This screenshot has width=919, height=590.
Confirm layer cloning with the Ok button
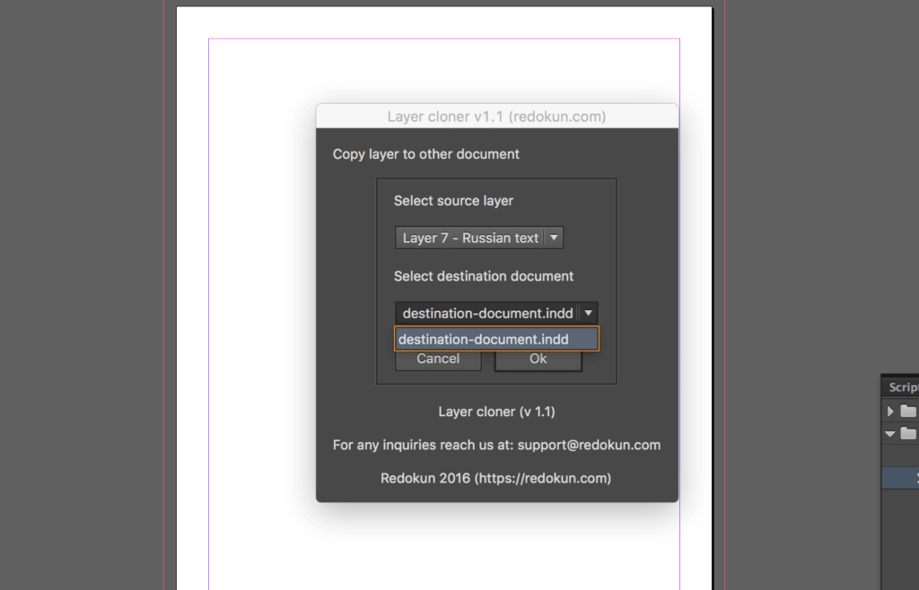[538, 358]
